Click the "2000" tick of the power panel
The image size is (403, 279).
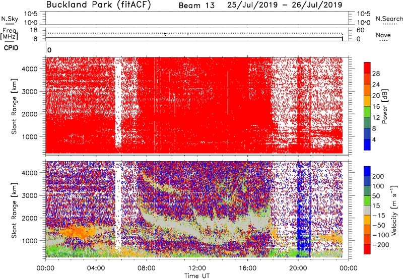click(x=30, y=114)
